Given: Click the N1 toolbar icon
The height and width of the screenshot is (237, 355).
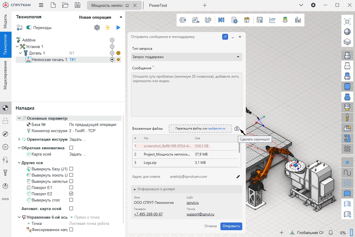Looking at the screenshot, I should point(221,20).
